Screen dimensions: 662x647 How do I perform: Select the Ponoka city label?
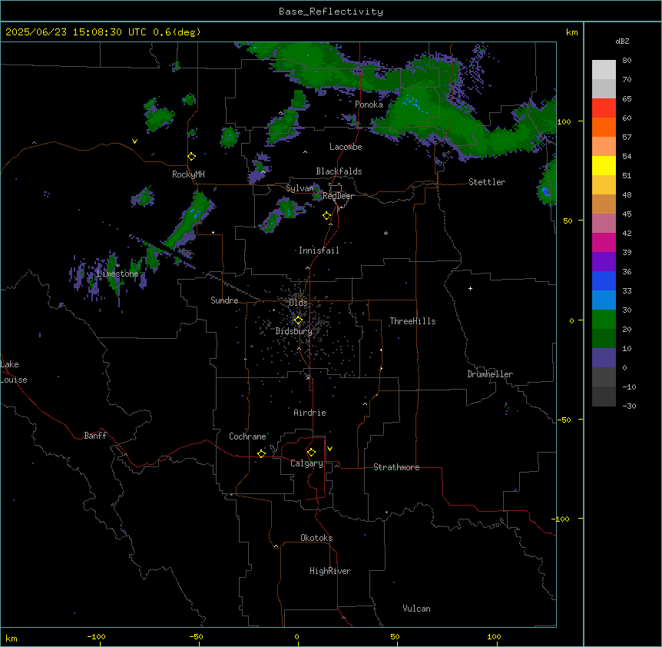[369, 105]
